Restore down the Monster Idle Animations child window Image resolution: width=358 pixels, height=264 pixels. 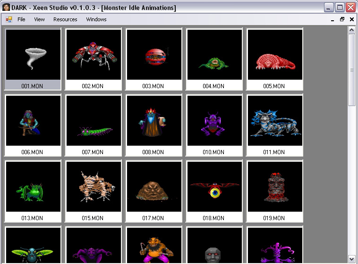pyautogui.click(x=342, y=19)
